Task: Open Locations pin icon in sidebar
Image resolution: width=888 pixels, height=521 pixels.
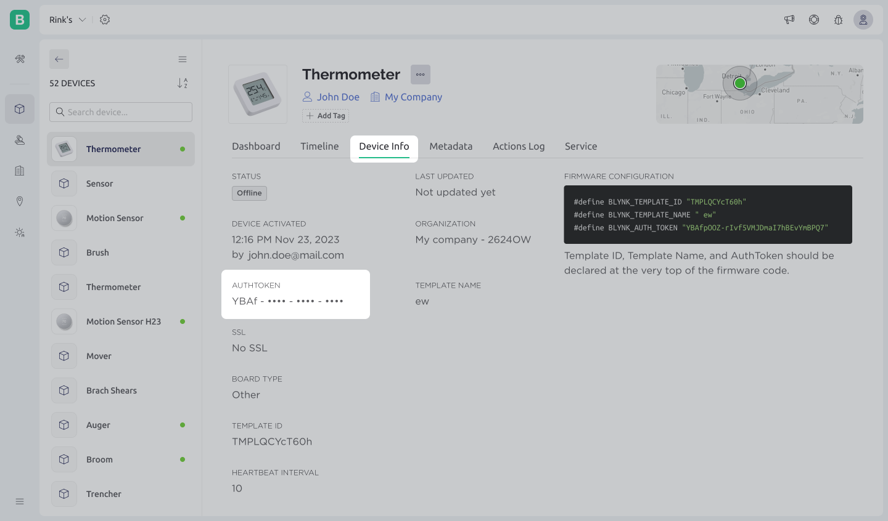Action: (x=20, y=201)
